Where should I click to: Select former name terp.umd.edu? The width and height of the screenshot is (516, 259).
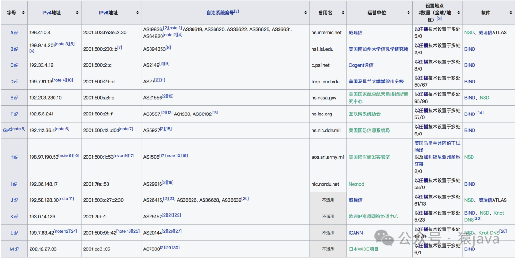(325, 82)
